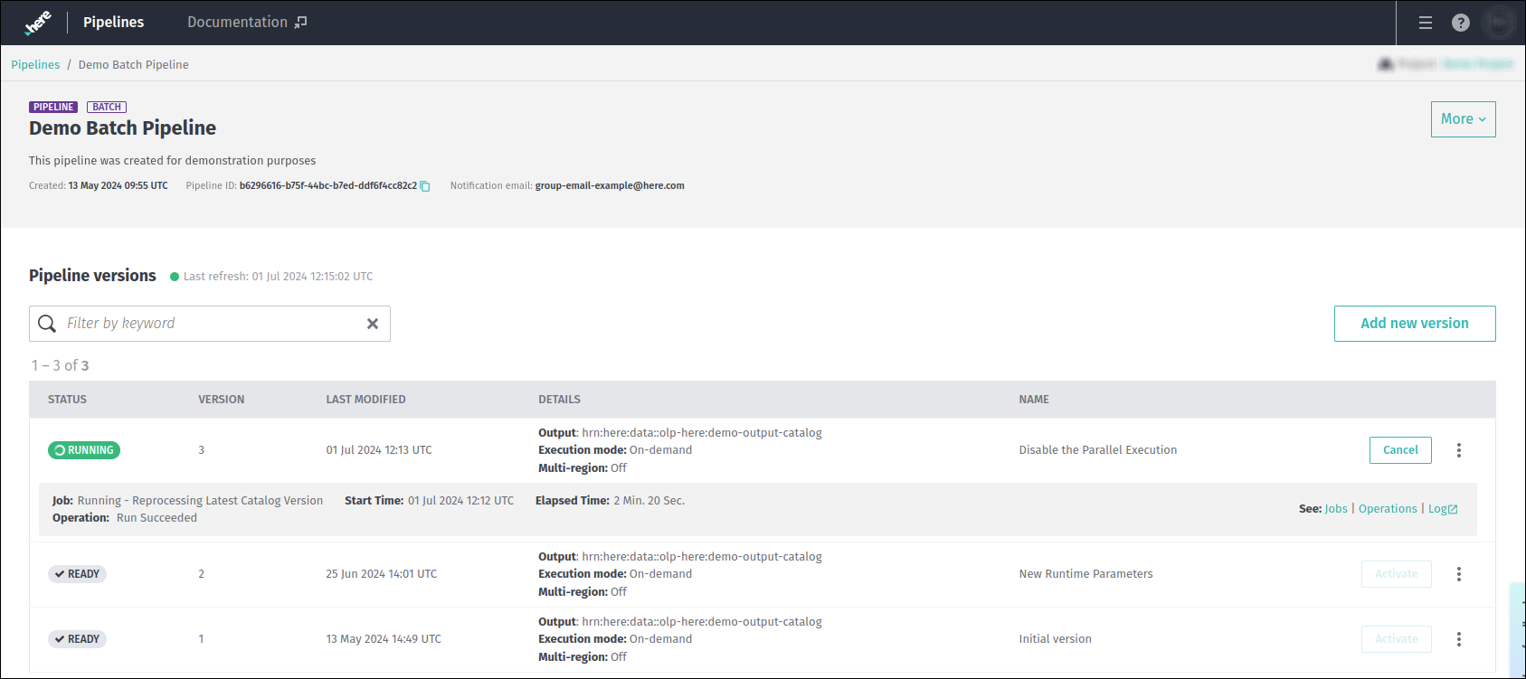
Task: Open the Operations link
Action: [1388, 509]
